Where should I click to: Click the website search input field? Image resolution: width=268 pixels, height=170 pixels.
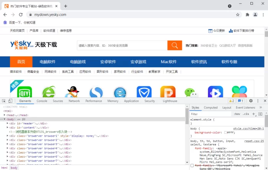click(x=122, y=46)
